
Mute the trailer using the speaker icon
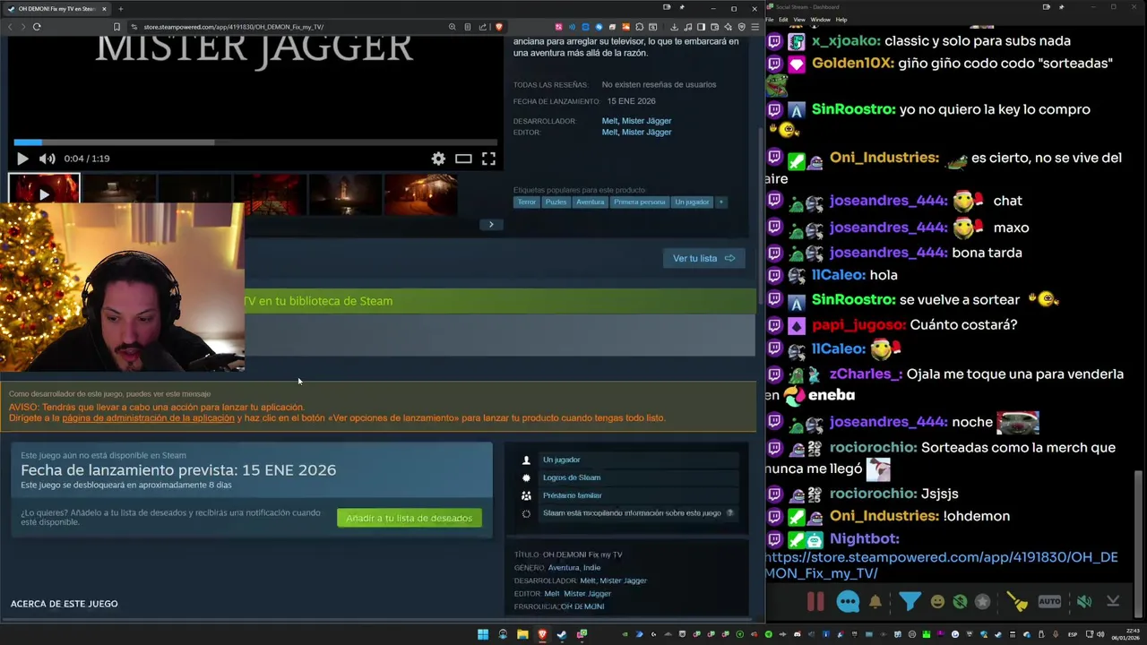coord(47,159)
